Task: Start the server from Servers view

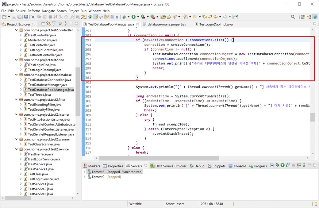Action: pyautogui.click(x=282, y=165)
